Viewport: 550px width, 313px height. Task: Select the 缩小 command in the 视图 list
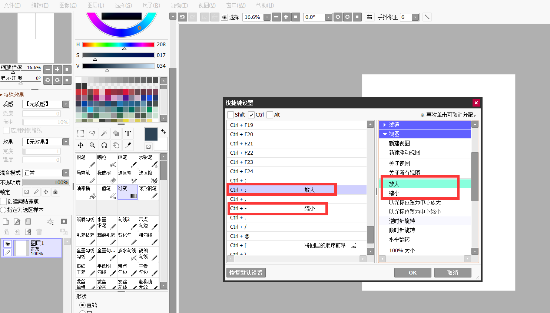tap(394, 192)
